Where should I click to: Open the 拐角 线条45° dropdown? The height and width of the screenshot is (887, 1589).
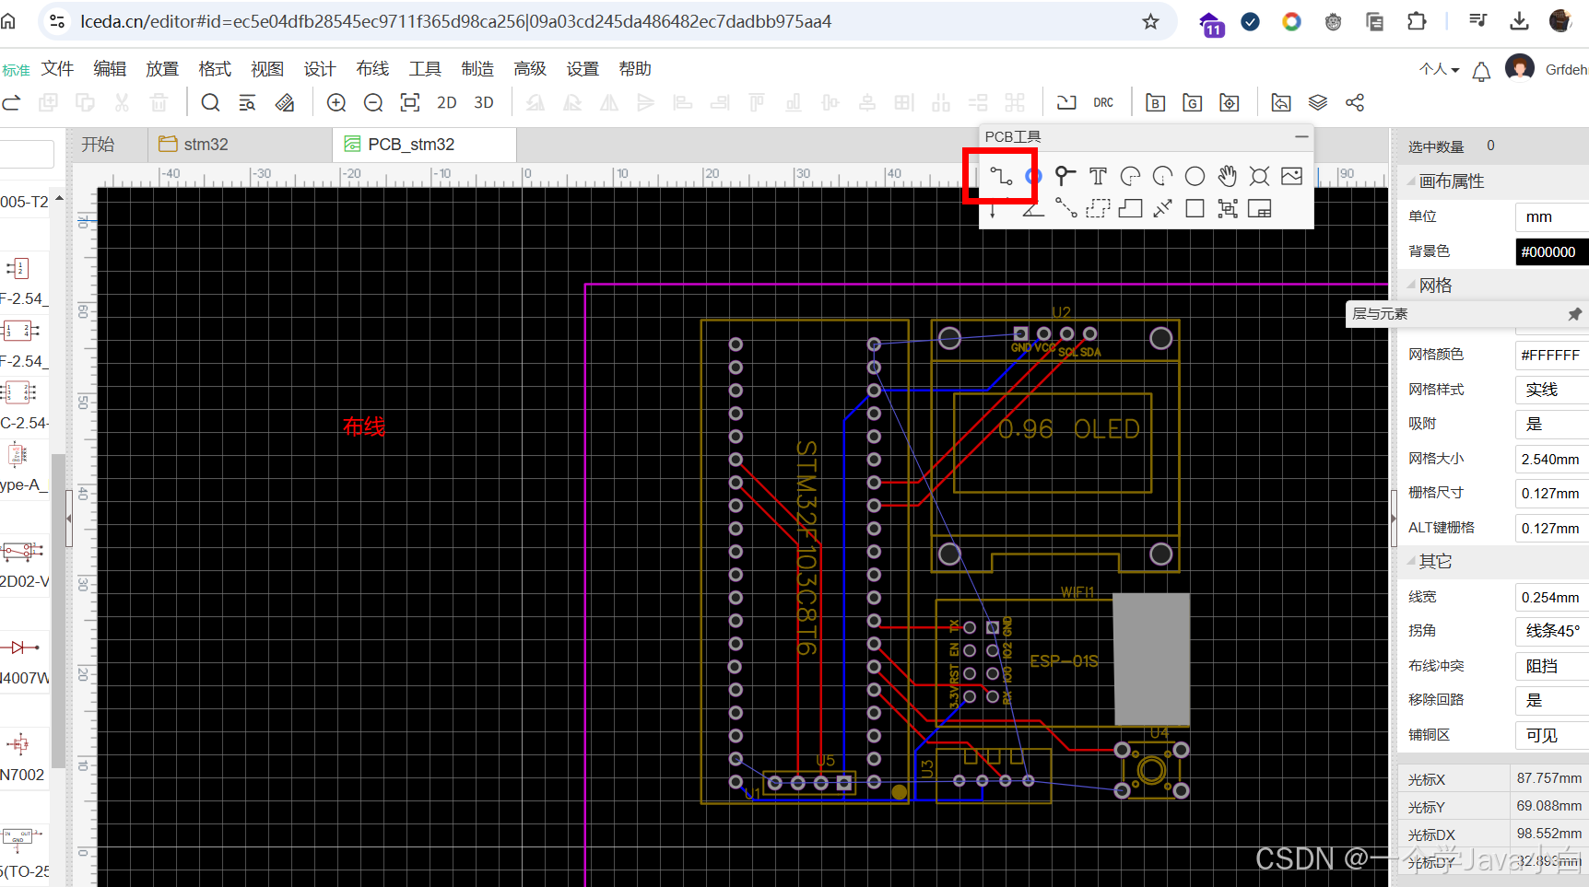pos(1552,631)
